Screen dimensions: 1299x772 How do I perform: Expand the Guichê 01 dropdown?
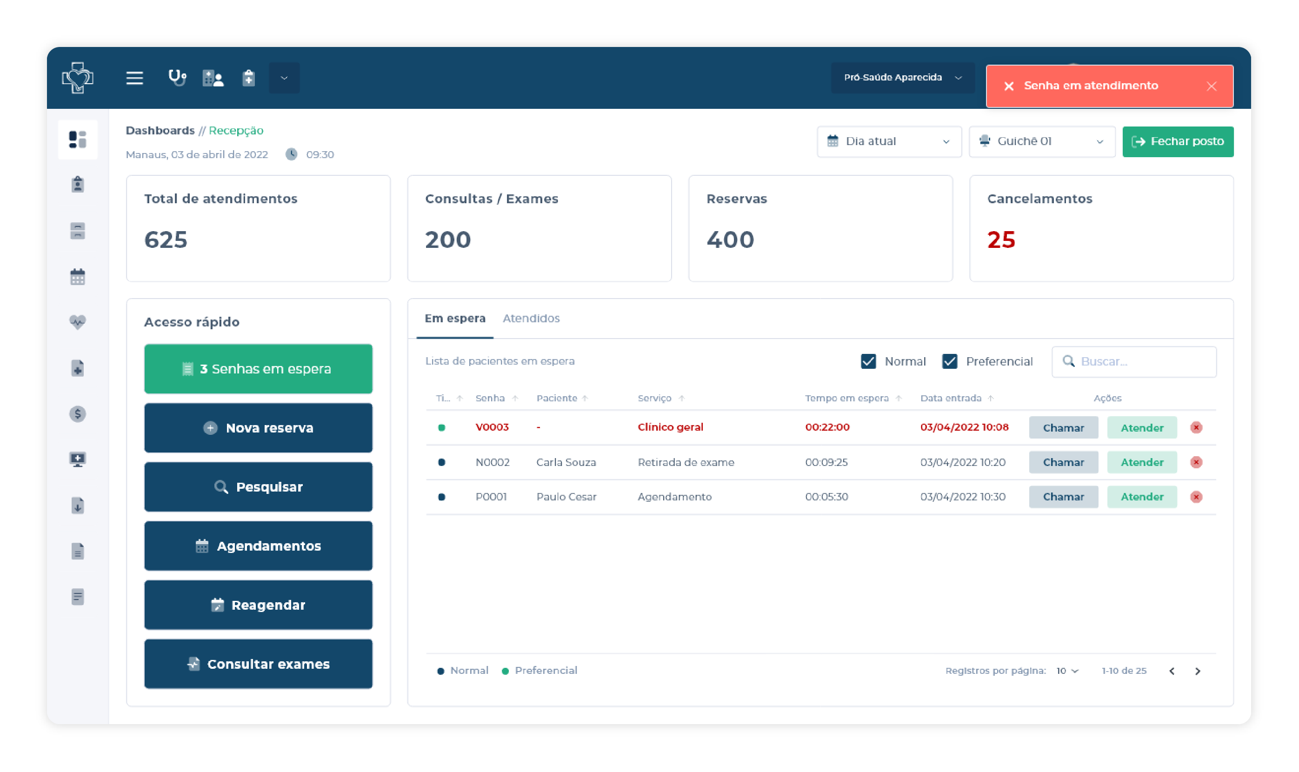click(1041, 141)
